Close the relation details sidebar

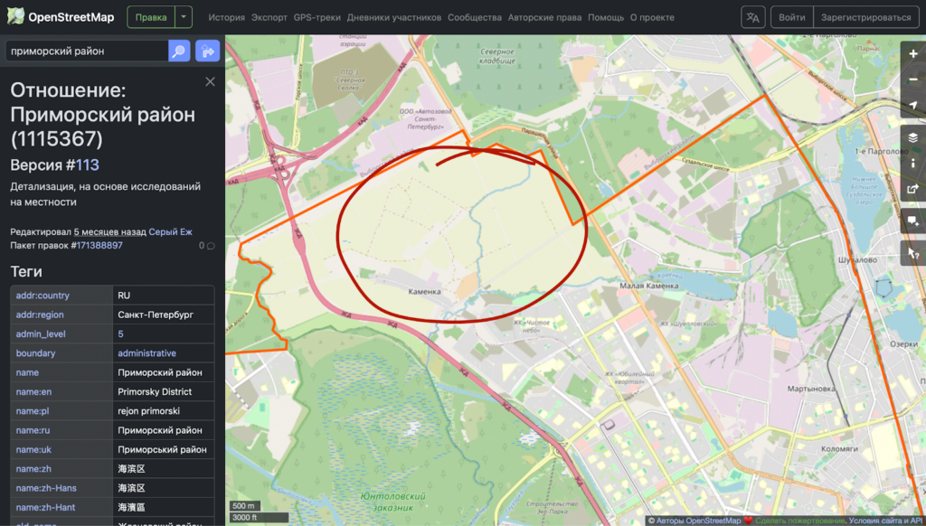point(210,82)
